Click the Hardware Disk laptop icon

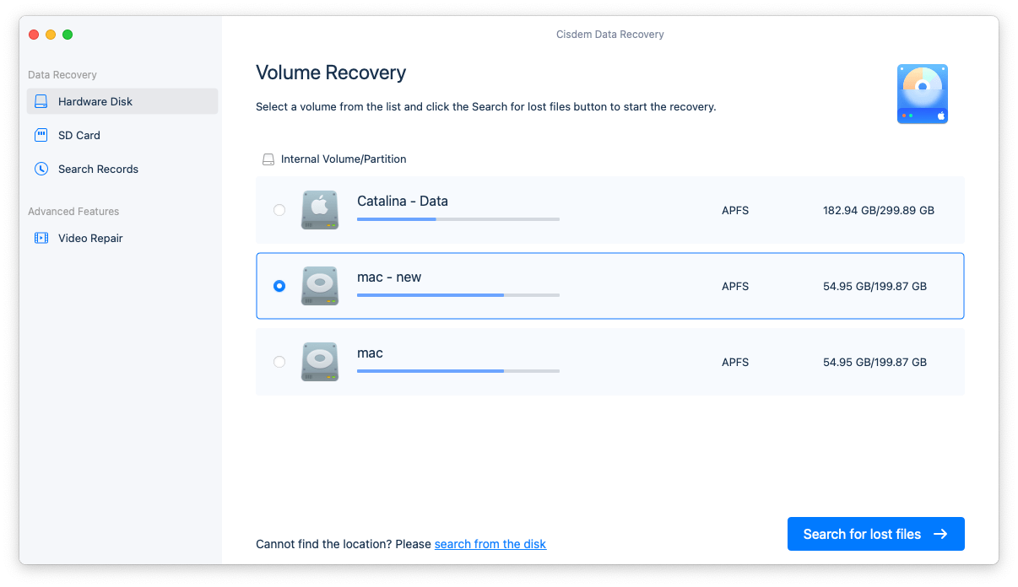pyautogui.click(x=41, y=101)
